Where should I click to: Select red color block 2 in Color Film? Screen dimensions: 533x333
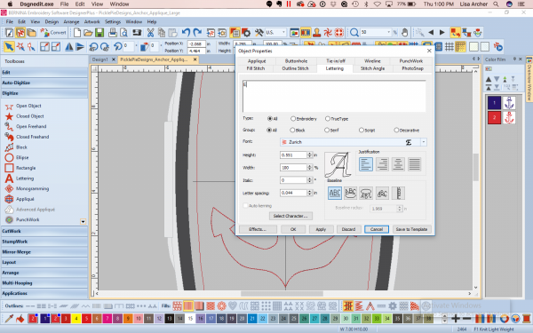494,118
